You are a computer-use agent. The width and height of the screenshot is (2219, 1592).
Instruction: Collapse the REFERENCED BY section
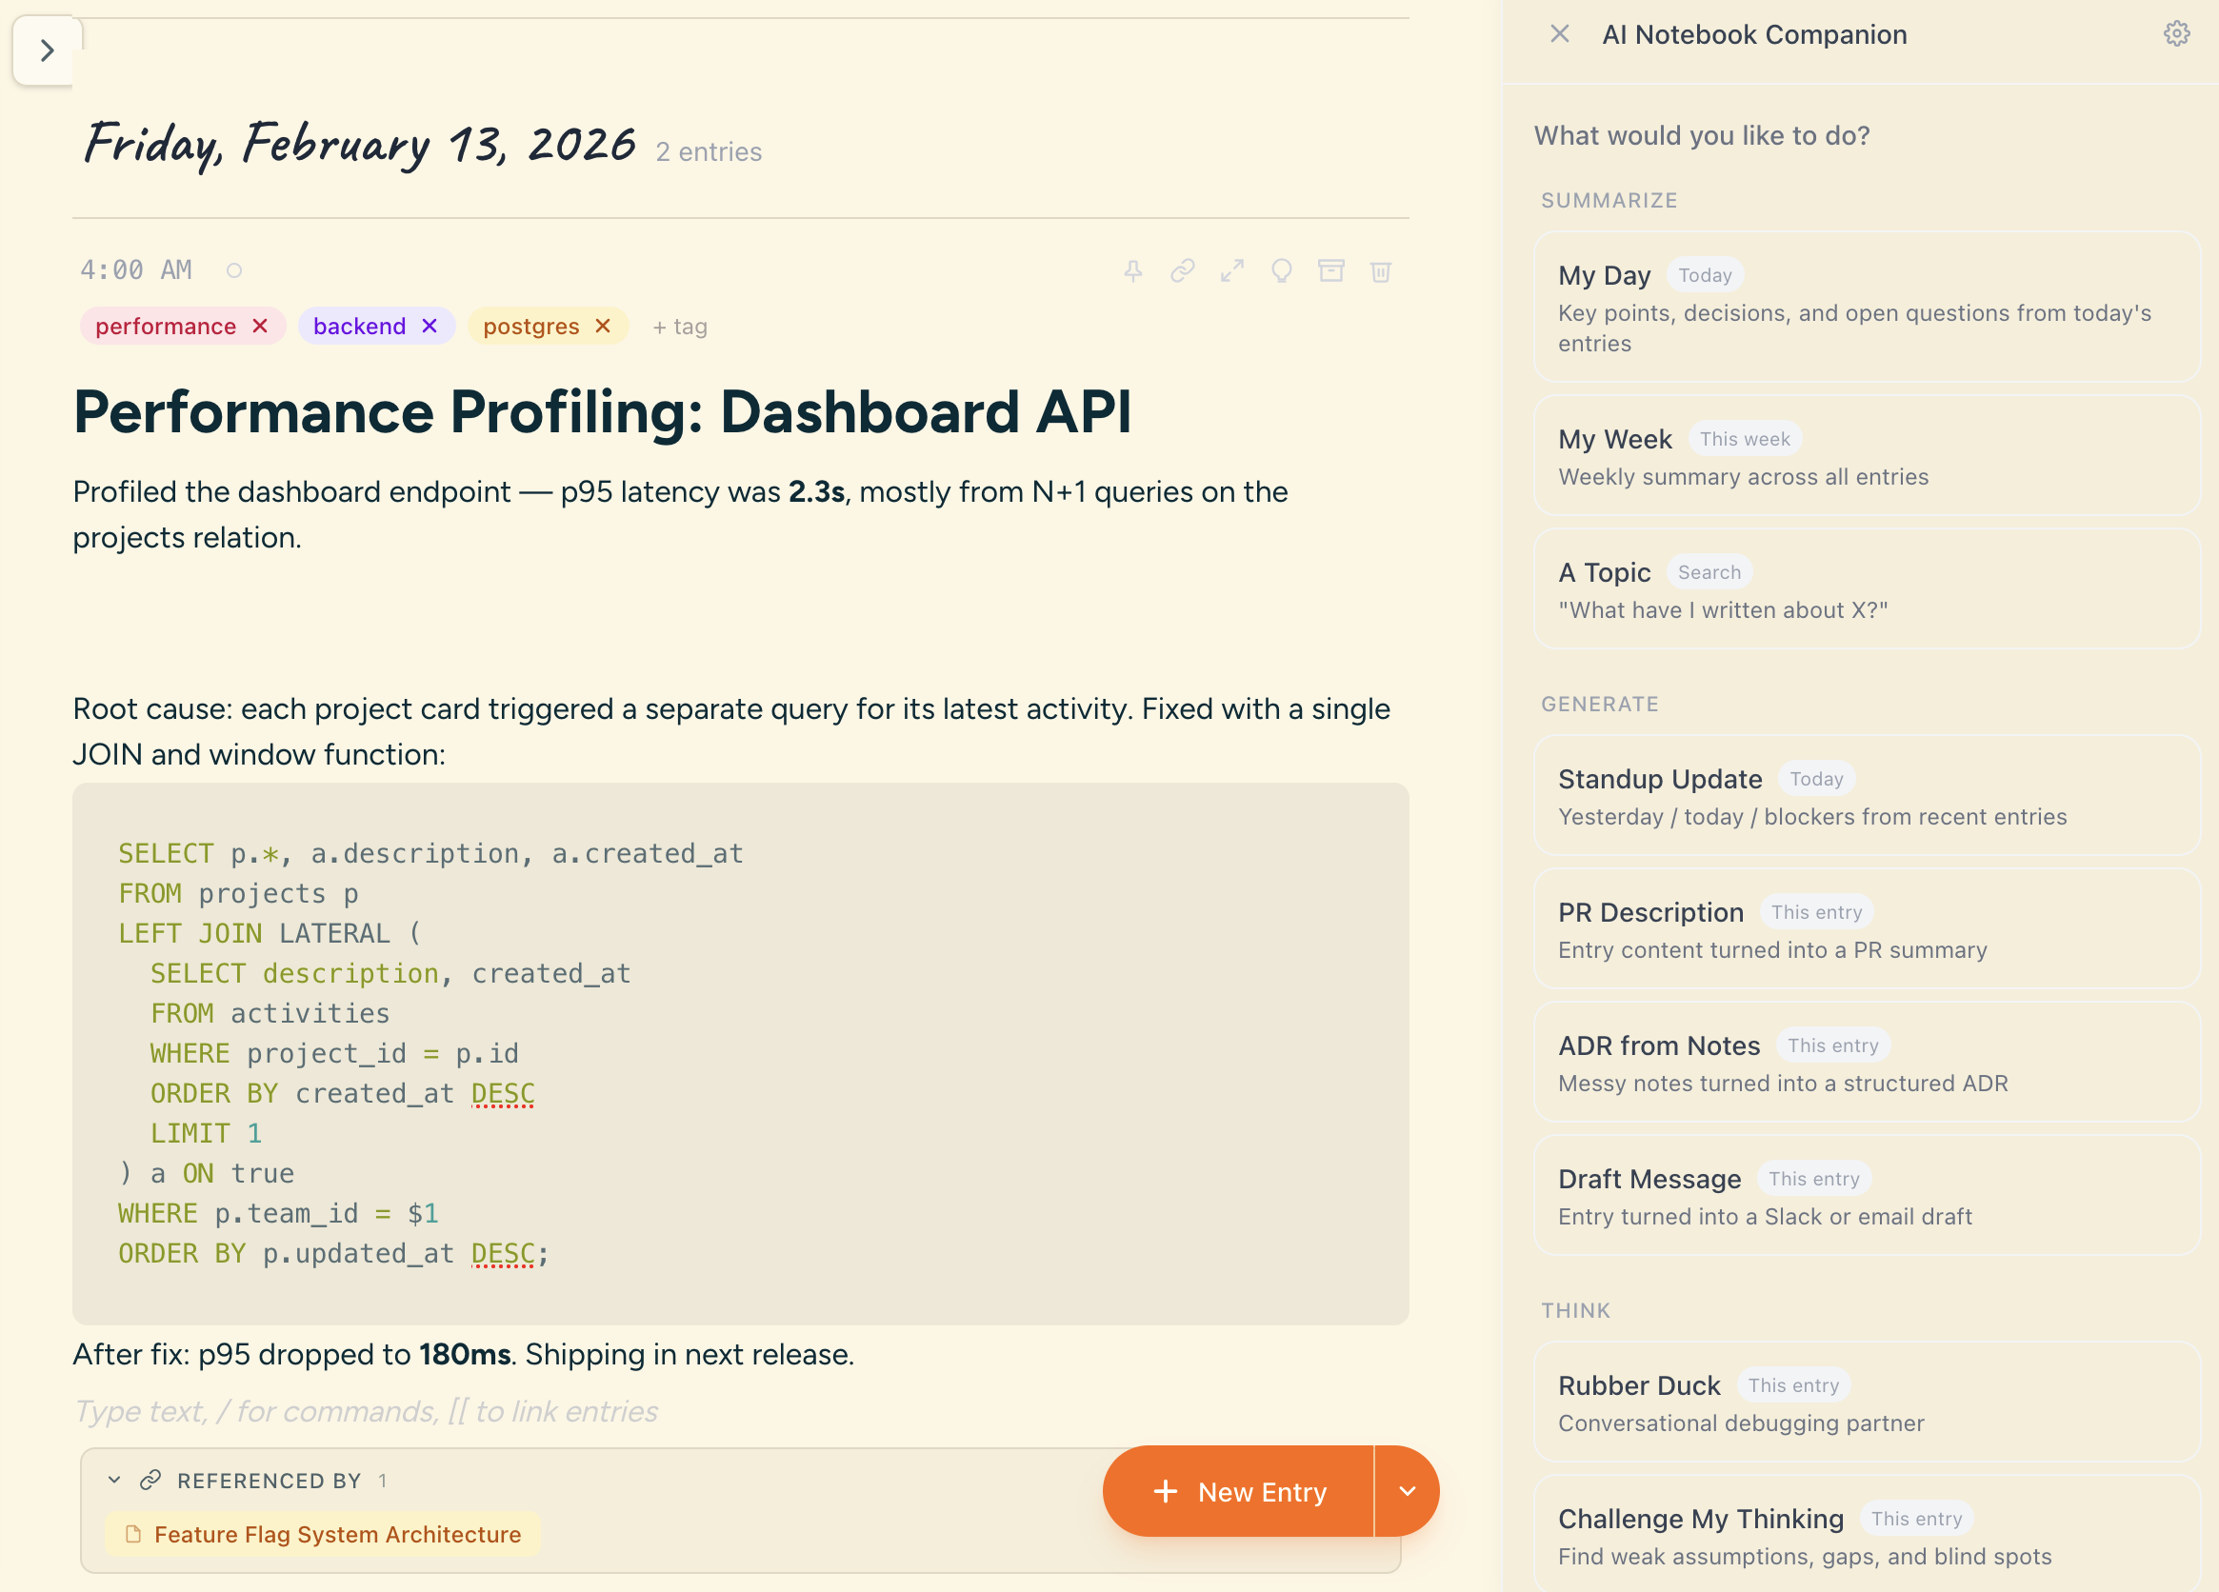(x=113, y=1481)
